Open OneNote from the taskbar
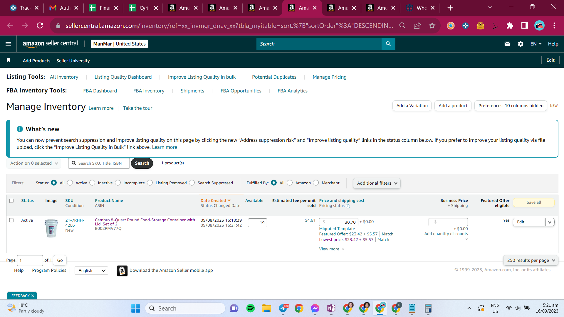564x317 pixels. (331, 308)
